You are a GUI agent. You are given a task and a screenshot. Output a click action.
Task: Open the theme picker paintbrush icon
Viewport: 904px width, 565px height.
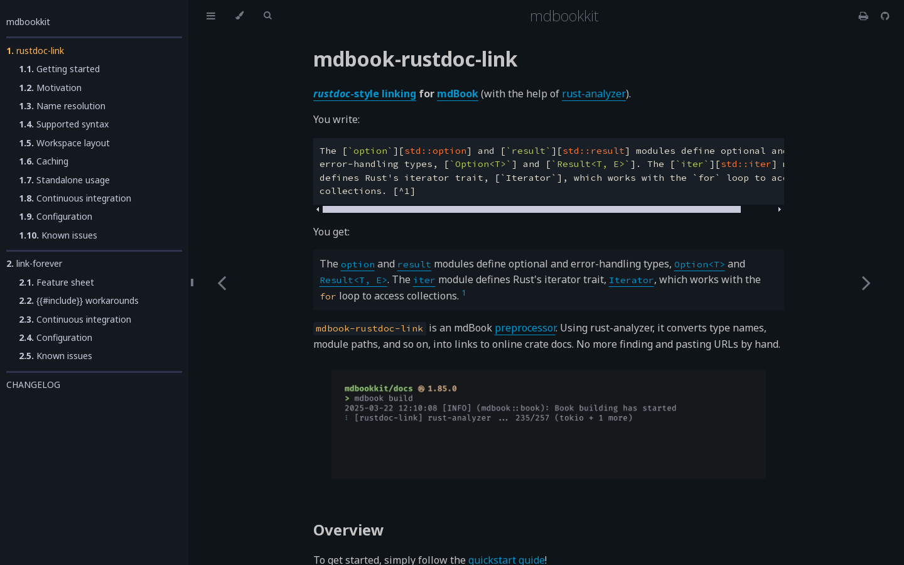click(239, 16)
